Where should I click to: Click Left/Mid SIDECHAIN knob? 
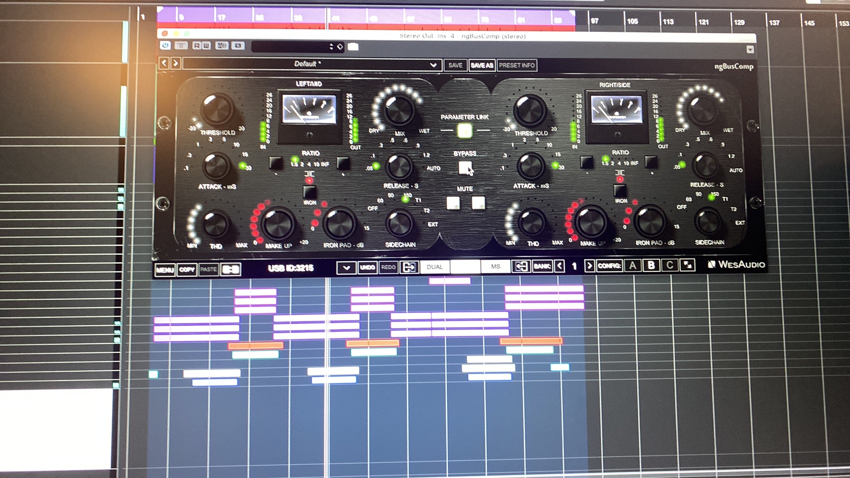[x=399, y=224]
